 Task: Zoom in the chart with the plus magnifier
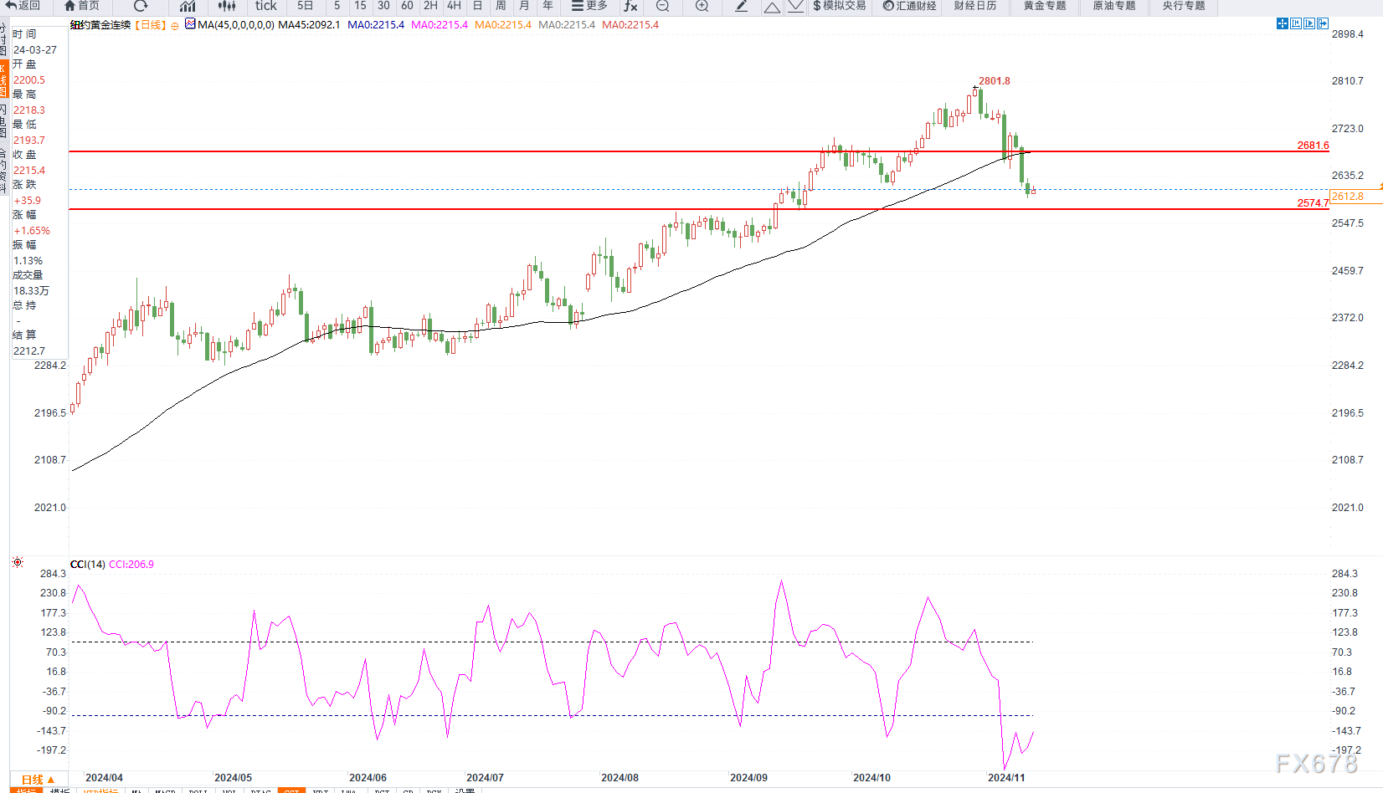702,6
